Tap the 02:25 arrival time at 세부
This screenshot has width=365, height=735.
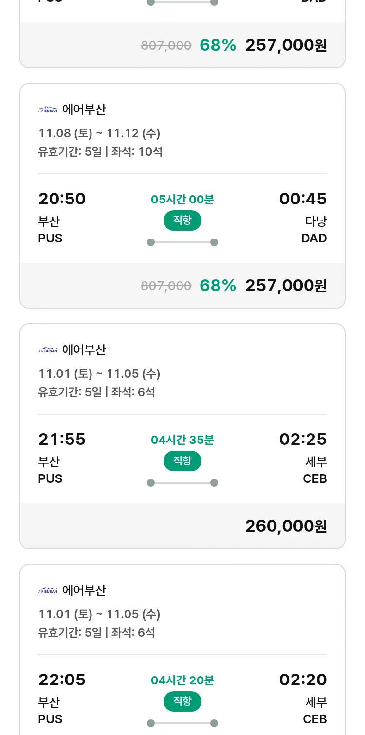(303, 440)
